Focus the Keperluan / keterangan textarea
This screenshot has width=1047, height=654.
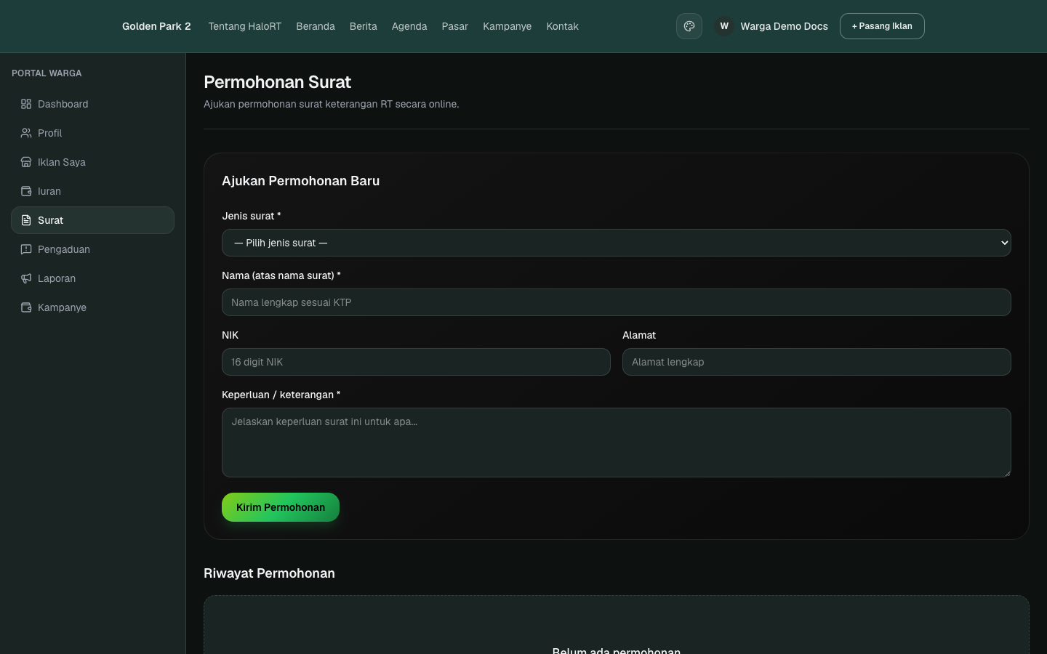(x=617, y=443)
